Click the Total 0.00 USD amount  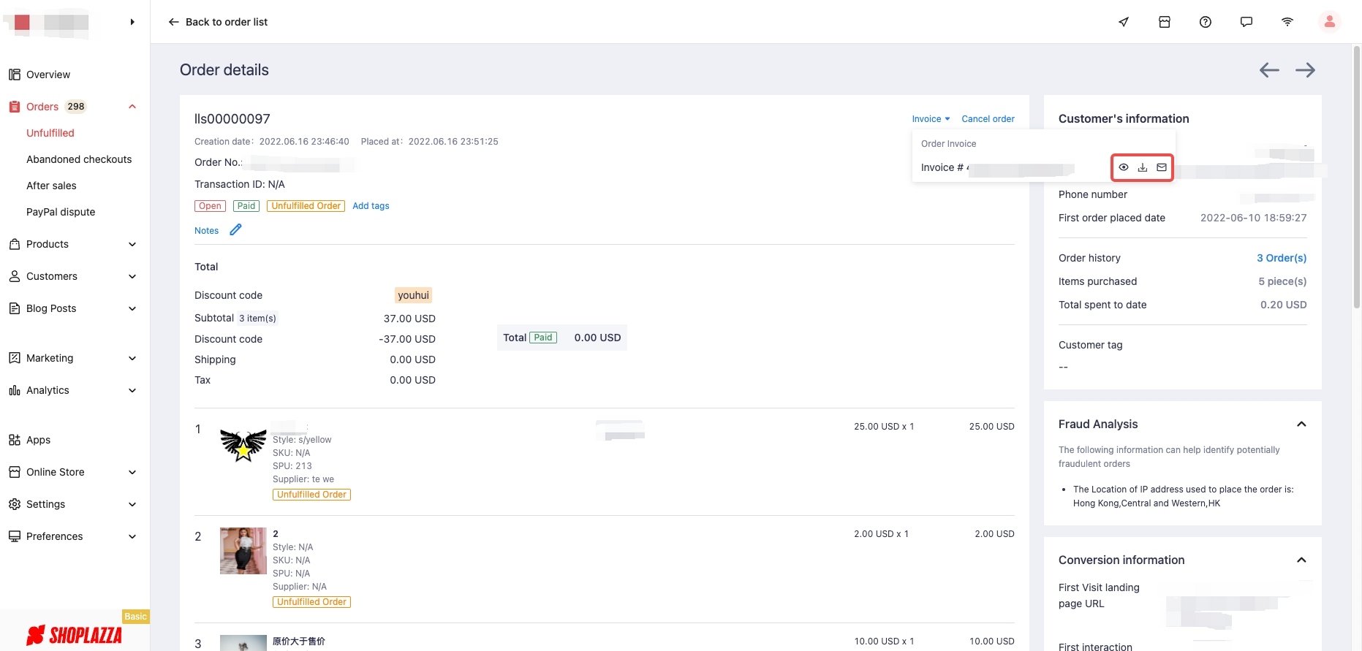pos(597,338)
